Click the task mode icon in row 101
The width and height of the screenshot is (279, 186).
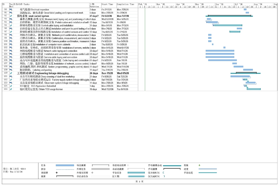(x=11, y=44)
